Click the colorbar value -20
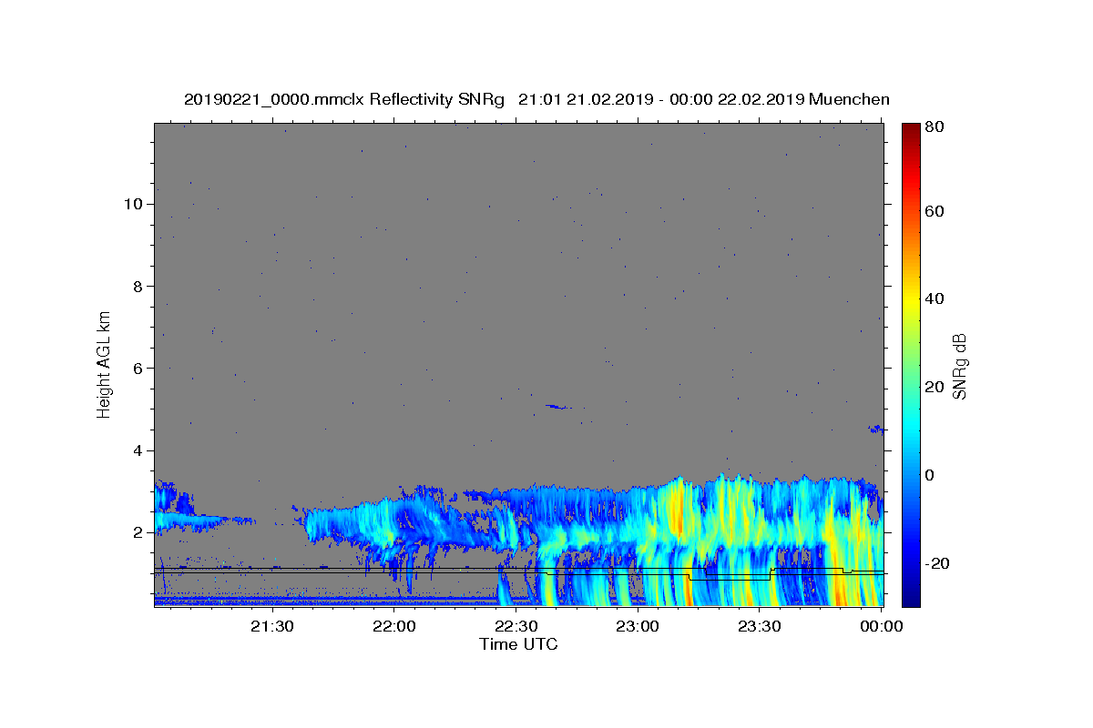The width and height of the screenshot is (1093, 728). pos(937,563)
